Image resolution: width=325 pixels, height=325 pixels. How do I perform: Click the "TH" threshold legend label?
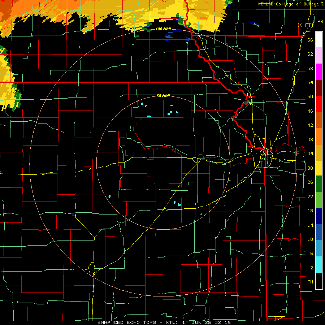pyautogui.click(x=310, y=282)
